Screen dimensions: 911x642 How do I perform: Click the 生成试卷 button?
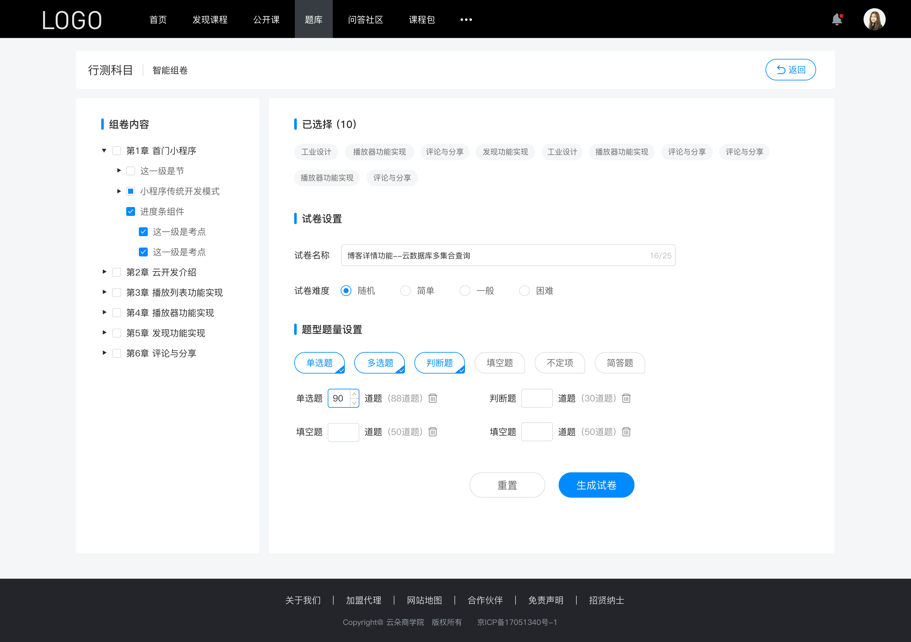[x=596, y=485]
